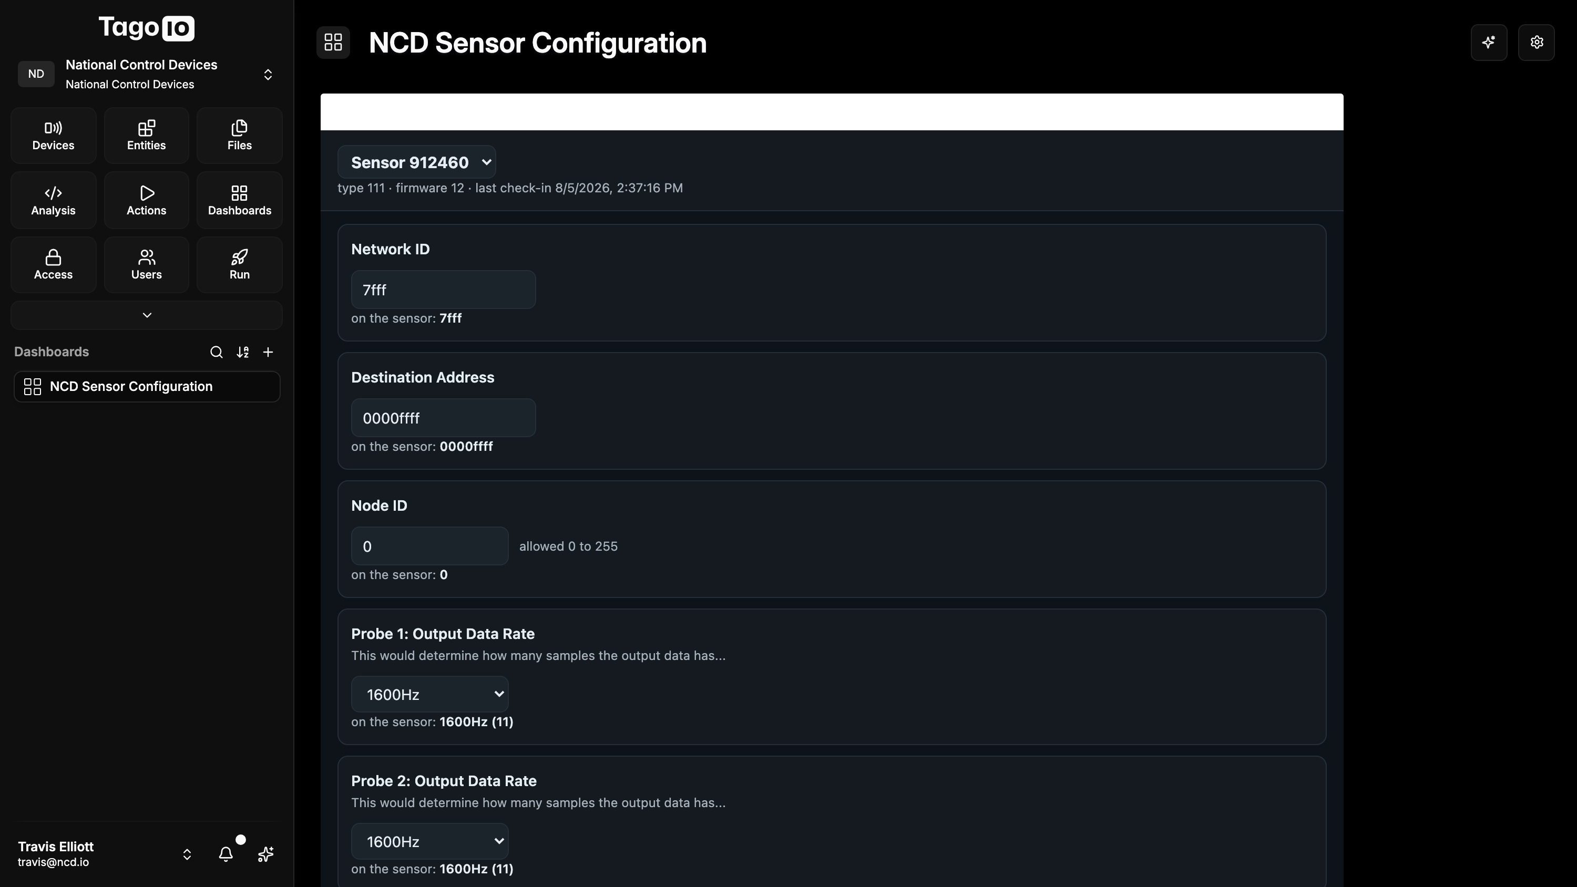
Task: Open dashboard settings gear
Action: (1536, 42)
